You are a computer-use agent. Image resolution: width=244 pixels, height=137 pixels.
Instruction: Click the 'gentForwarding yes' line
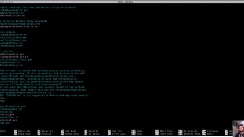(13, 107)
